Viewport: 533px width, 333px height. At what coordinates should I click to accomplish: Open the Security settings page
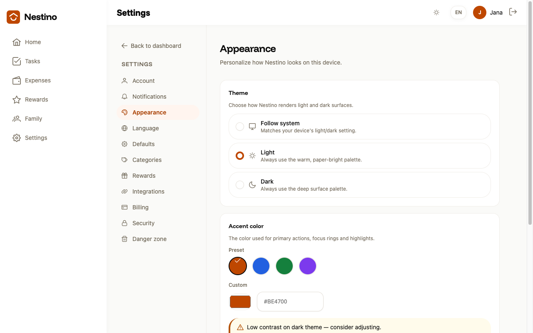[x=158, y=223]
